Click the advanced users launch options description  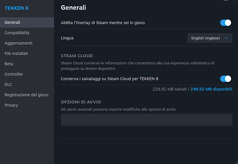[x=119, y=109]
